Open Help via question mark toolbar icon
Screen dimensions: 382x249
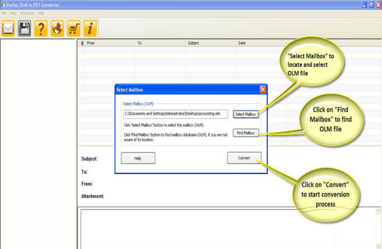tap(41, 28)
